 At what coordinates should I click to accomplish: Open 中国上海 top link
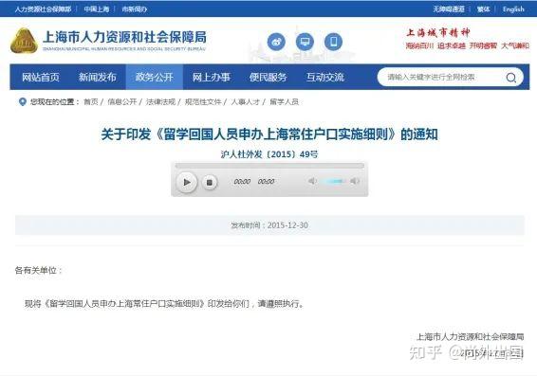click(97, 9)
